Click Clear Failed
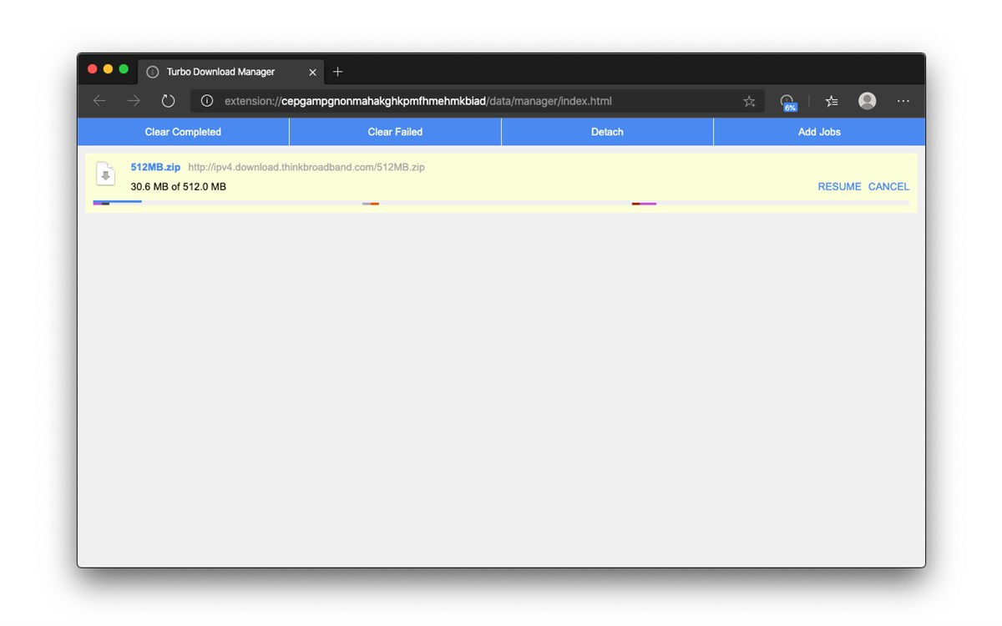The width and height of the screenshot is (1002, 626). (395, 132)
